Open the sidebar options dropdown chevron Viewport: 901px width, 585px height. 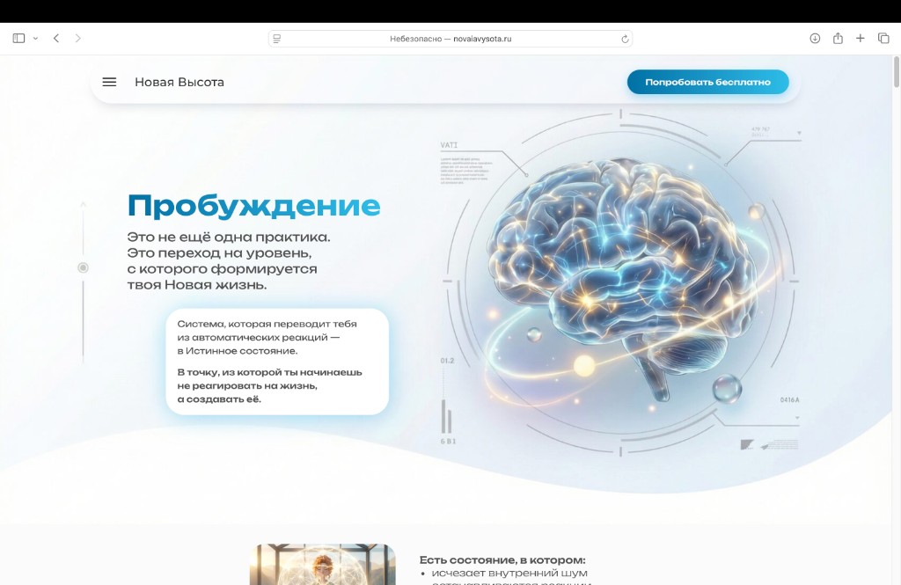coord(35,39)
